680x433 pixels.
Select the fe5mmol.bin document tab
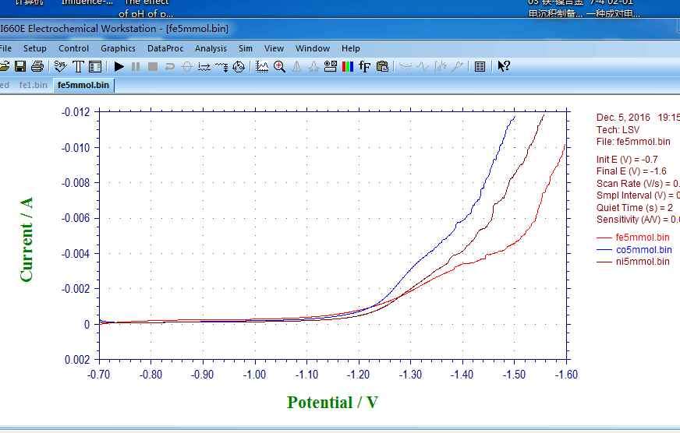click(83, 85)
